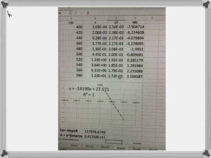The width and height of the screenshot is (211, 158).
Task: Select the ln(k) header cell
Action: (x=135, y=22)
